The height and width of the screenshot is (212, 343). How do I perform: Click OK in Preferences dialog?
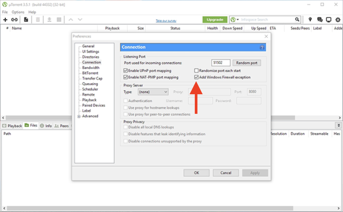point(197,173)
